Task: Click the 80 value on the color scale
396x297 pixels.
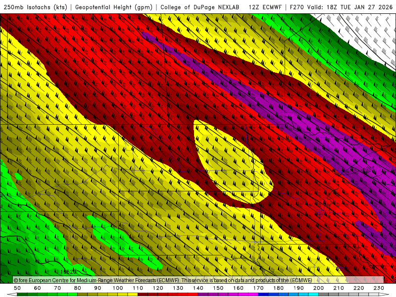Action: [78, 288]
